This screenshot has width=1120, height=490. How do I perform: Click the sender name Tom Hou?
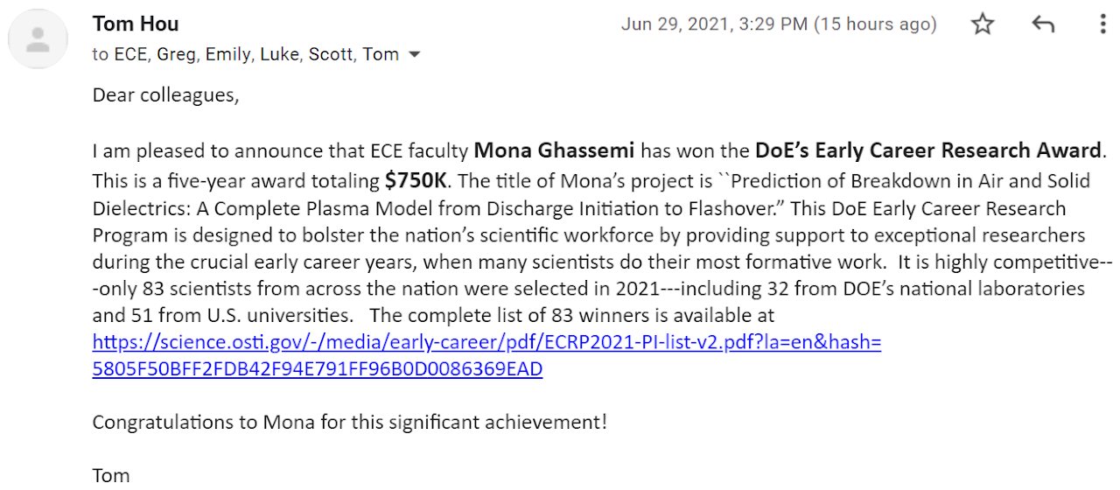click(136, 24)
